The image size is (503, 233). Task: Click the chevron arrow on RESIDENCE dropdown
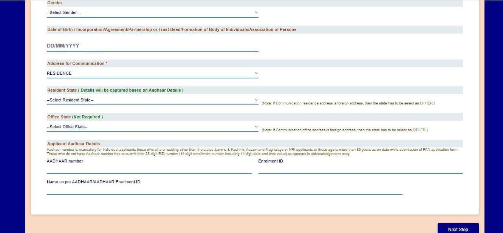(x=256, y=73)
